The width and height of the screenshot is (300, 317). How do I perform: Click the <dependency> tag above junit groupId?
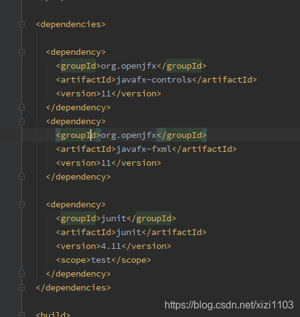coord(76,205)
